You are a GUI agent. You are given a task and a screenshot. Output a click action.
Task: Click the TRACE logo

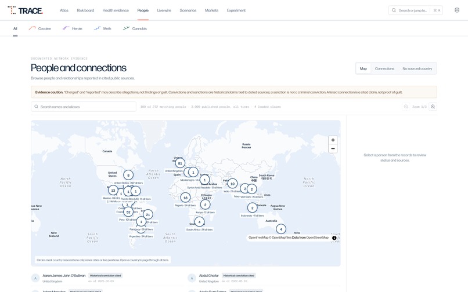(26, 10)
